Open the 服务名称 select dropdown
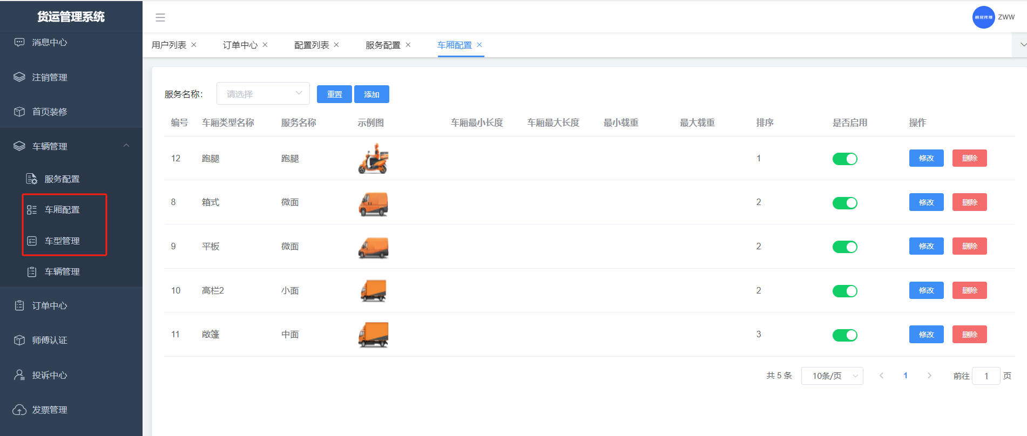Screen dimensions: 1027x436 point(263,94)
